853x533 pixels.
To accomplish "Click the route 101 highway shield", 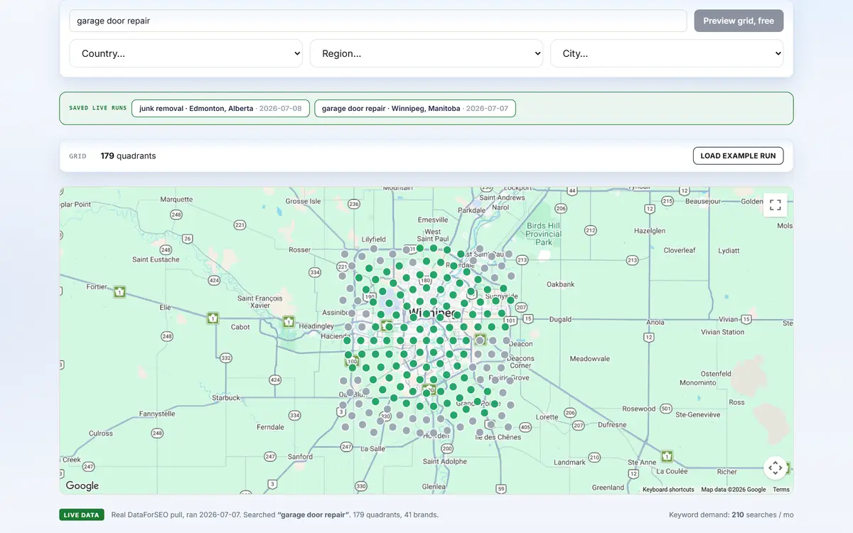I will click(x=510, y=321).
